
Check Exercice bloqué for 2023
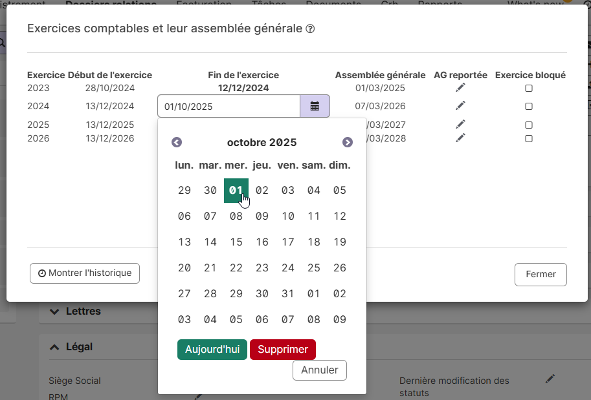pos(529,88)
